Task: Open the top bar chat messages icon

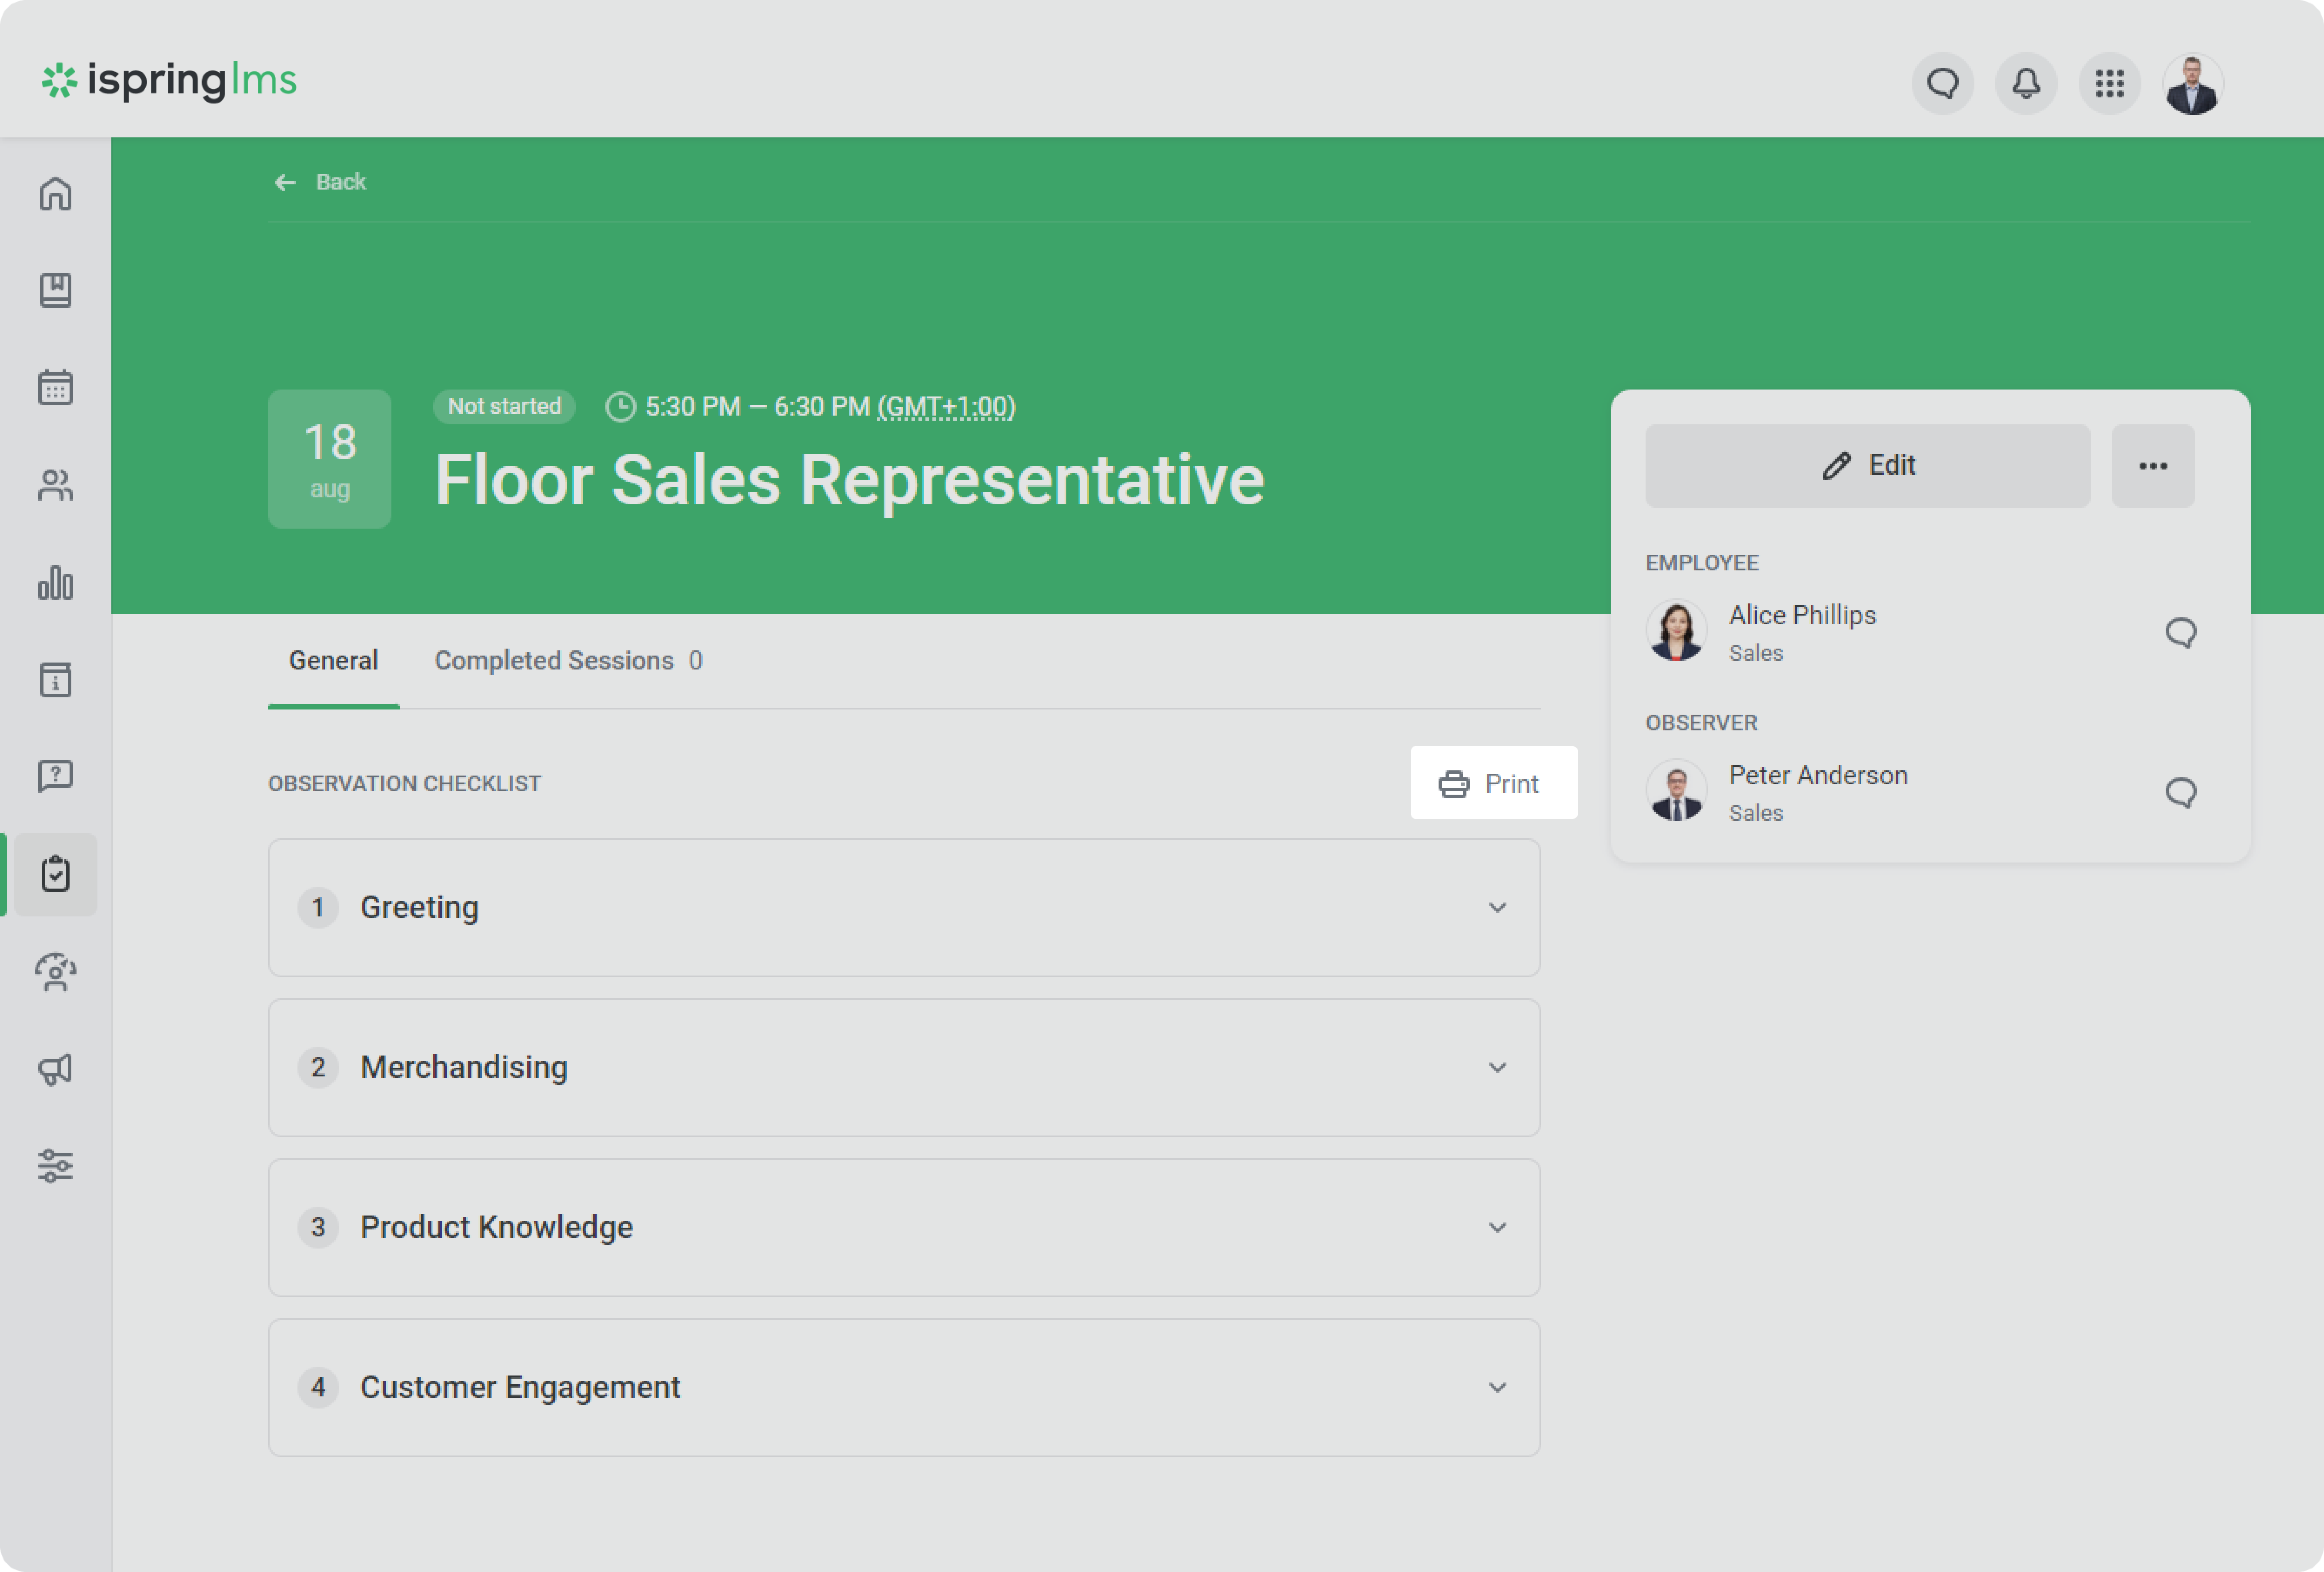Action: [1942, 84]
